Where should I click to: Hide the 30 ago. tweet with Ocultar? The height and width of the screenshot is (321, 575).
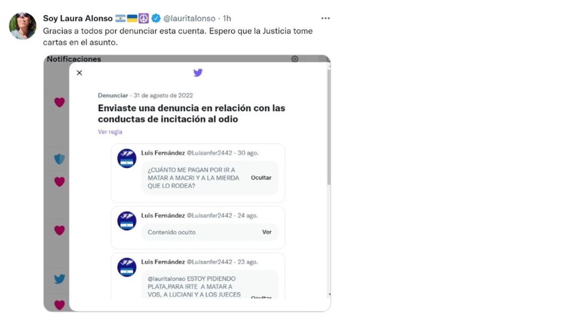261,178
